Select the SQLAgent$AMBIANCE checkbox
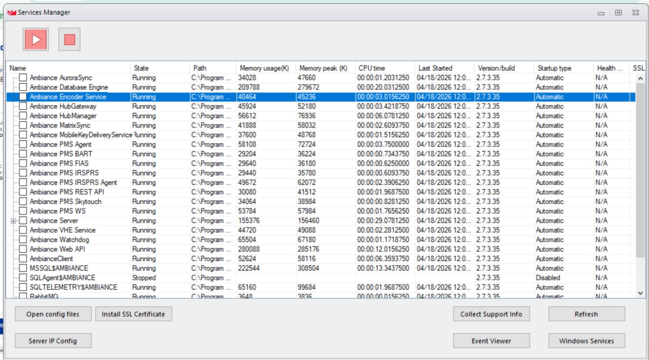Image resolution: width=649 pixels, height=360 pixels. coord(23,277)
